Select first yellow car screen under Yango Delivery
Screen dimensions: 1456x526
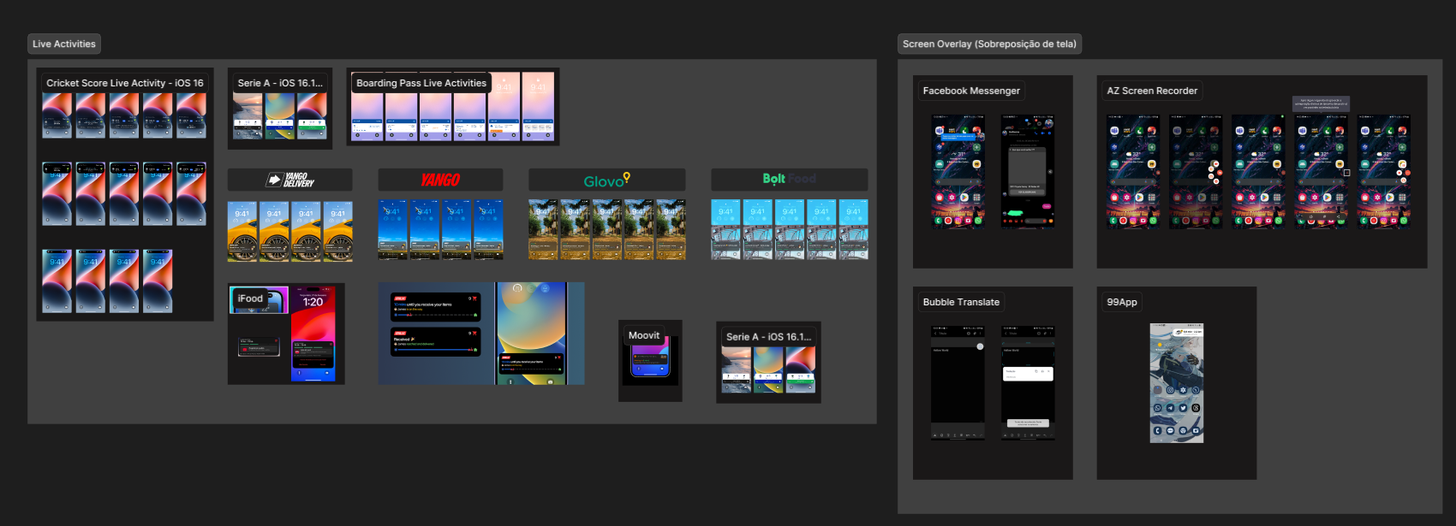[242, 230]
